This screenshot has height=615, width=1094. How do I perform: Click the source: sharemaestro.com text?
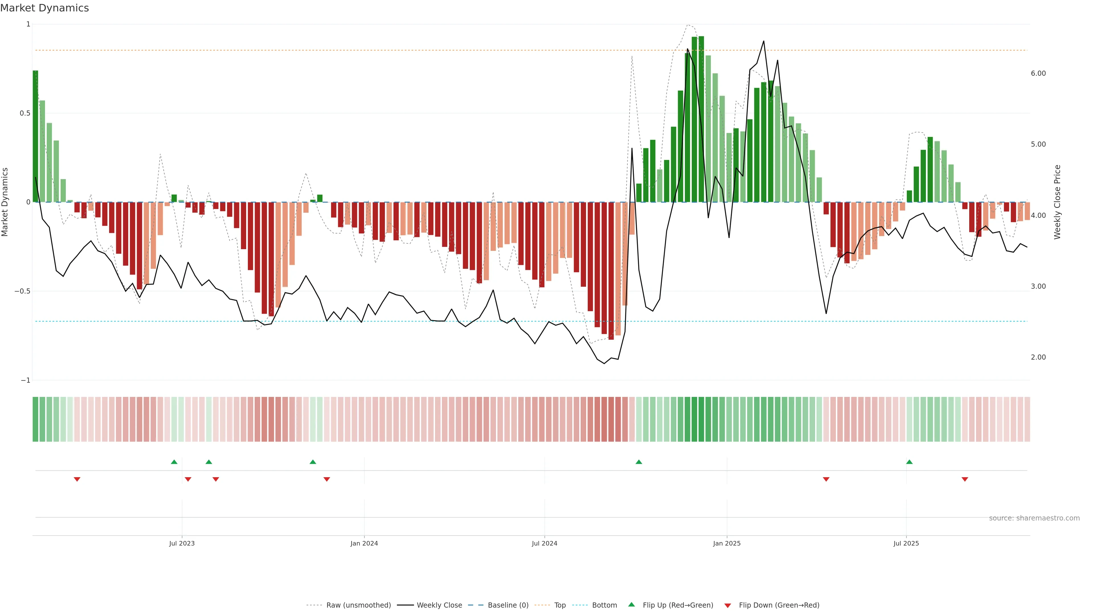(x=1034, y=518)
